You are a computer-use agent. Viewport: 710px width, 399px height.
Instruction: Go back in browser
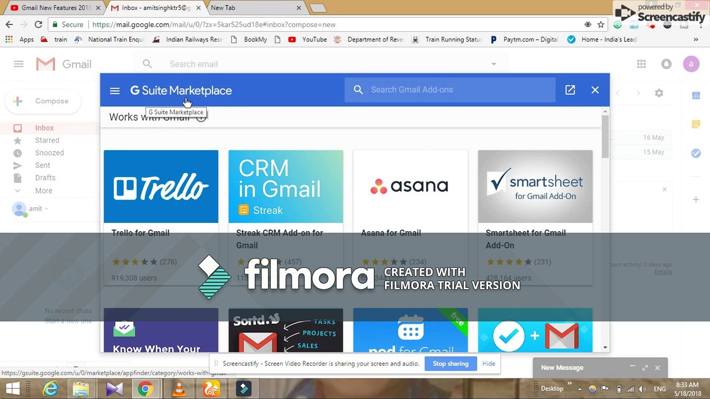click(x=9, y=24)
